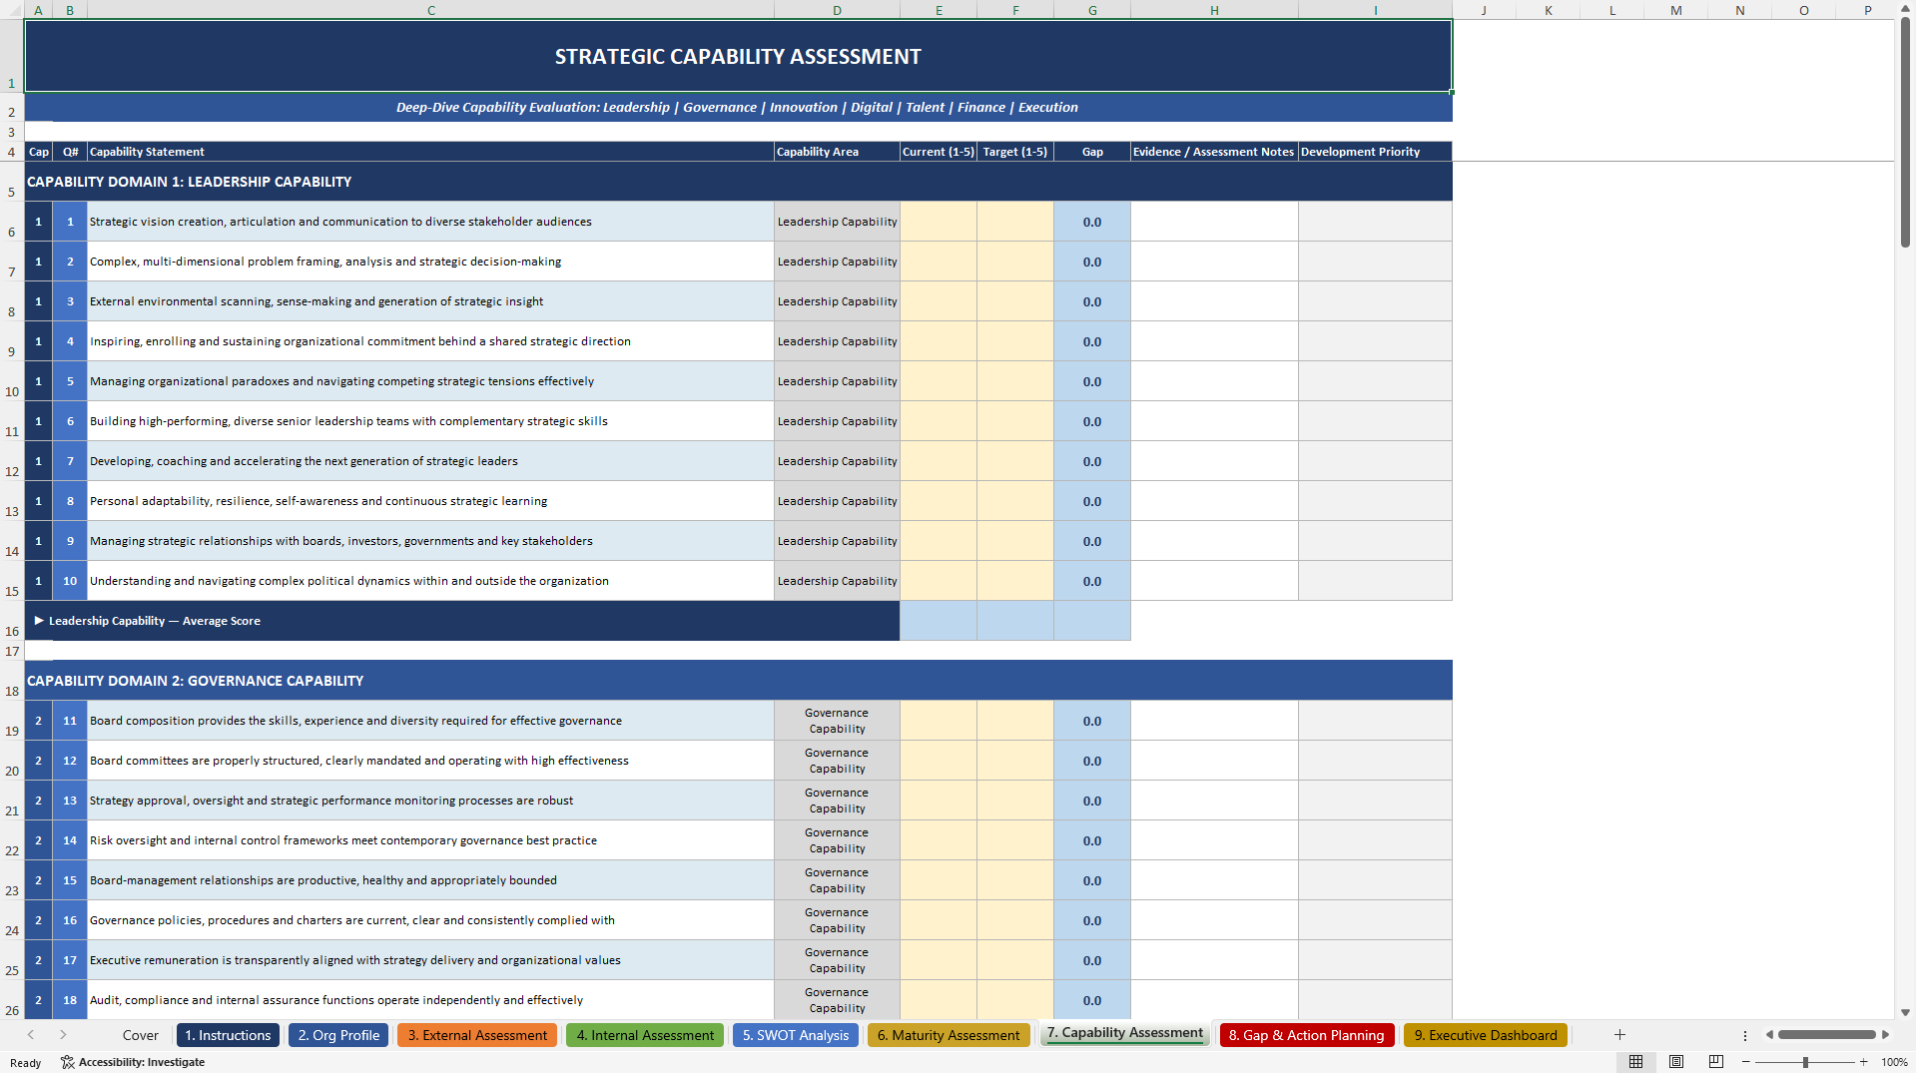
Task: Select column I header
Action: point(1375,10)
